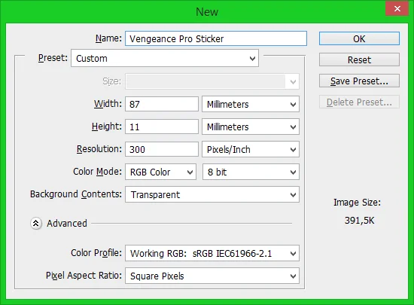
Task: Click the Height value field showing 11
Action: pos(162,127)
